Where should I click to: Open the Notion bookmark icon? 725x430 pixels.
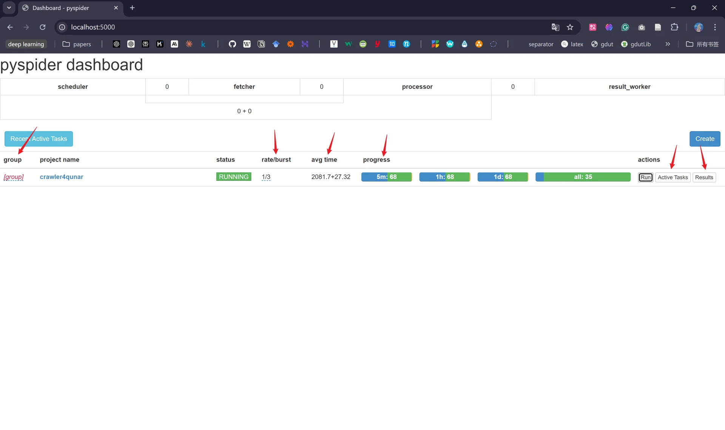[261, 44]
